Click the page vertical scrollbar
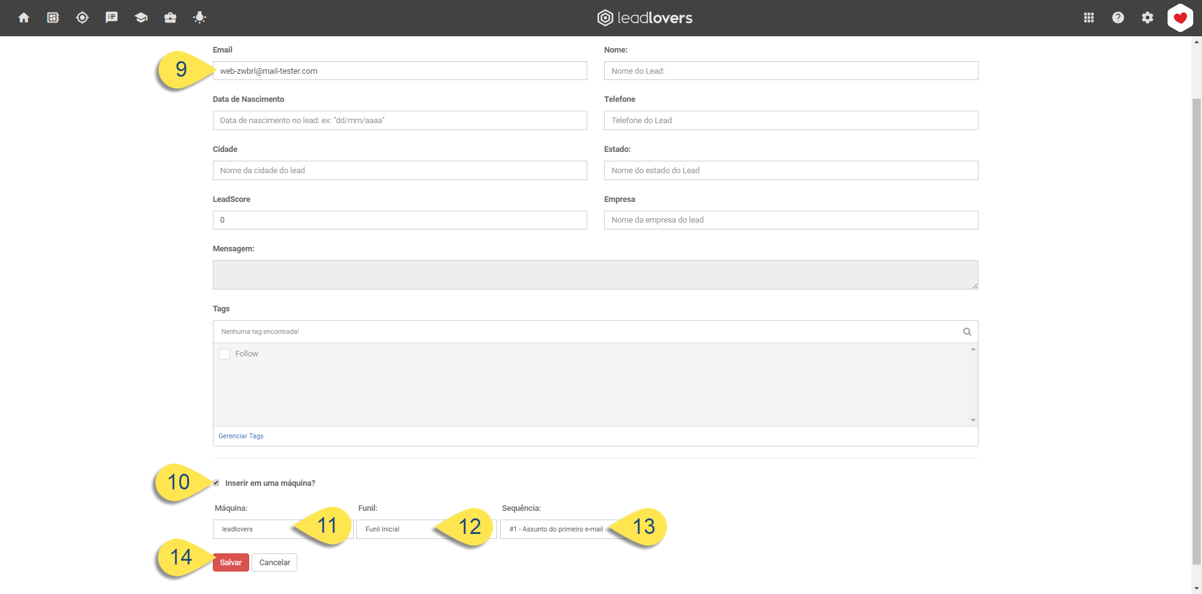This screenshot has width=1202, height=594. coord(1197,331)
